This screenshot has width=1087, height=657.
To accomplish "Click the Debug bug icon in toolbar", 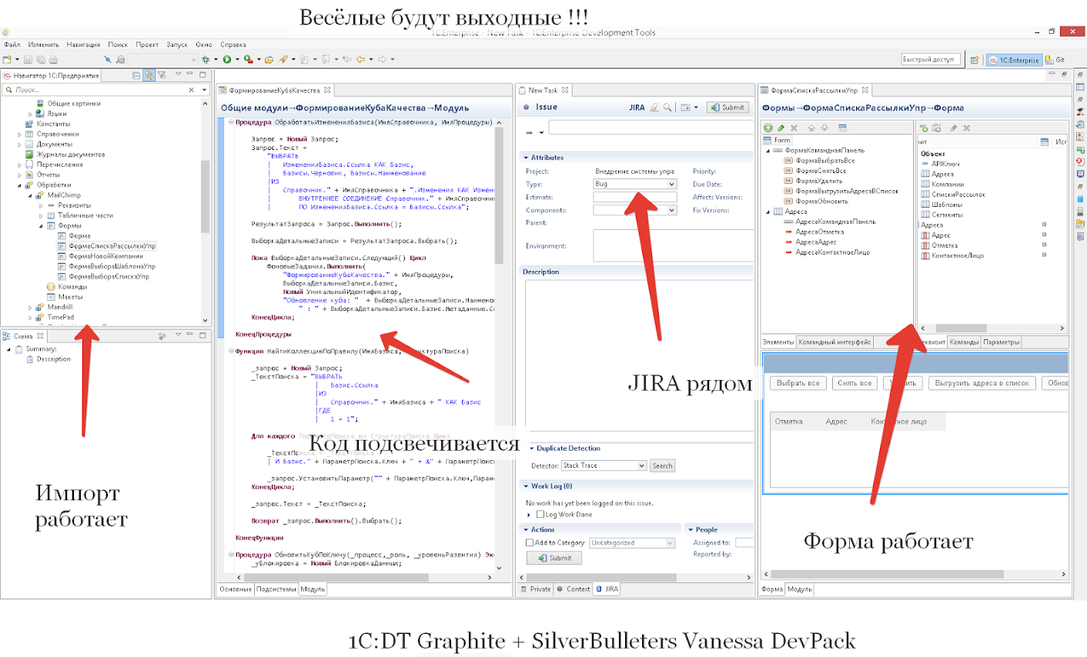I will [x=206, y=59].
